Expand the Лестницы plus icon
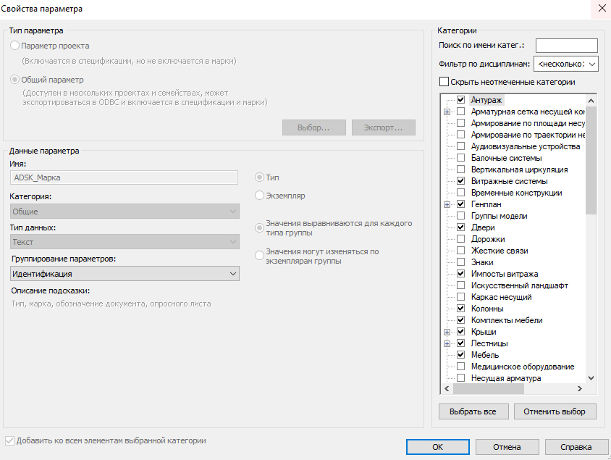 447,344
